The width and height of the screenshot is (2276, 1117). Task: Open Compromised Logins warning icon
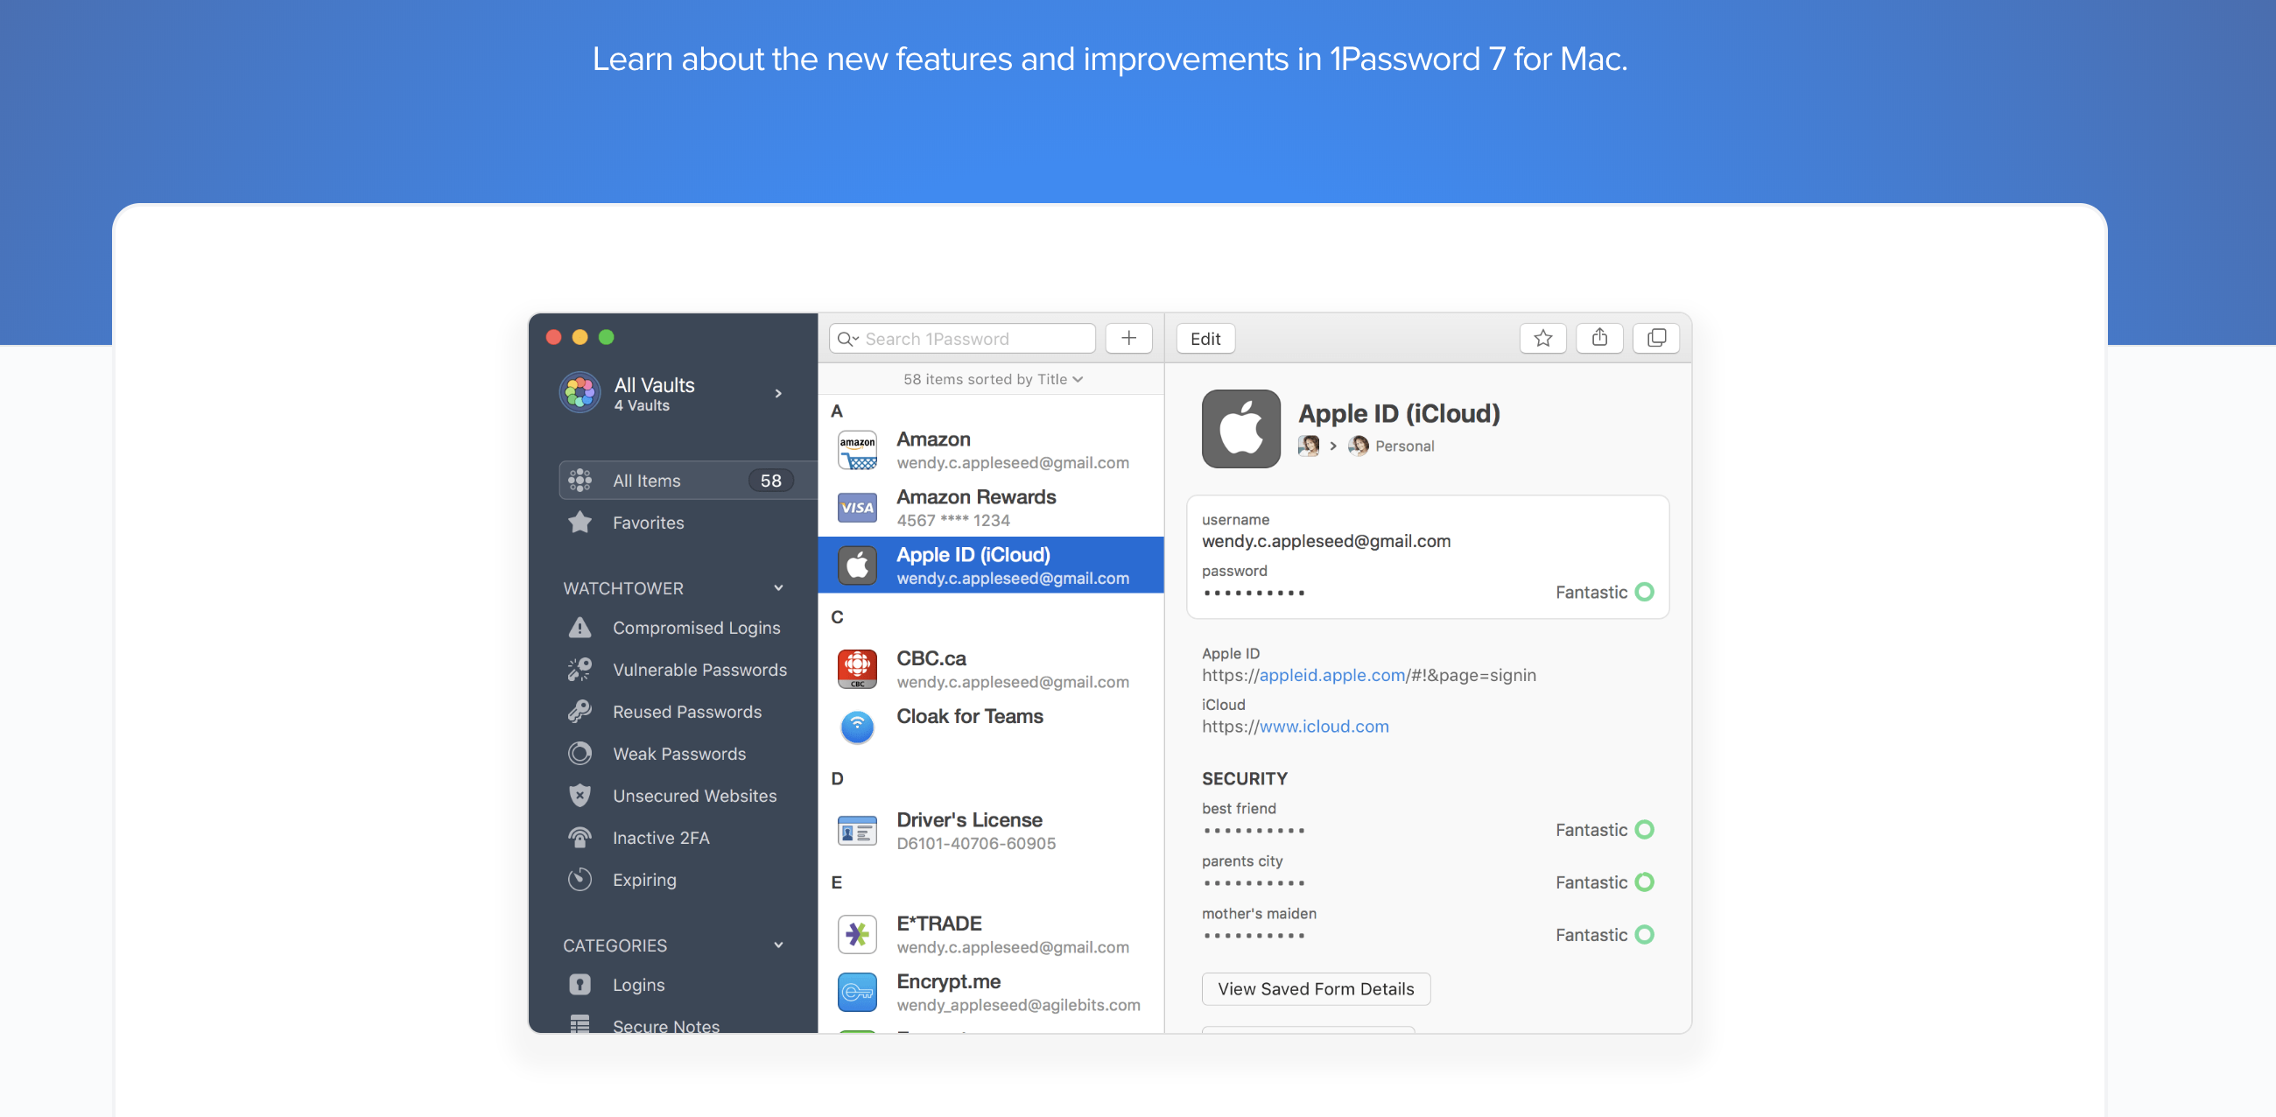(x=580, y=628)
